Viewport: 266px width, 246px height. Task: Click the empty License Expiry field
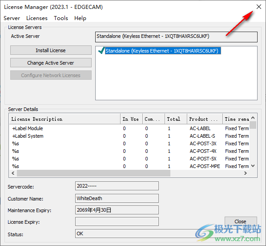[x=117, y=221]
